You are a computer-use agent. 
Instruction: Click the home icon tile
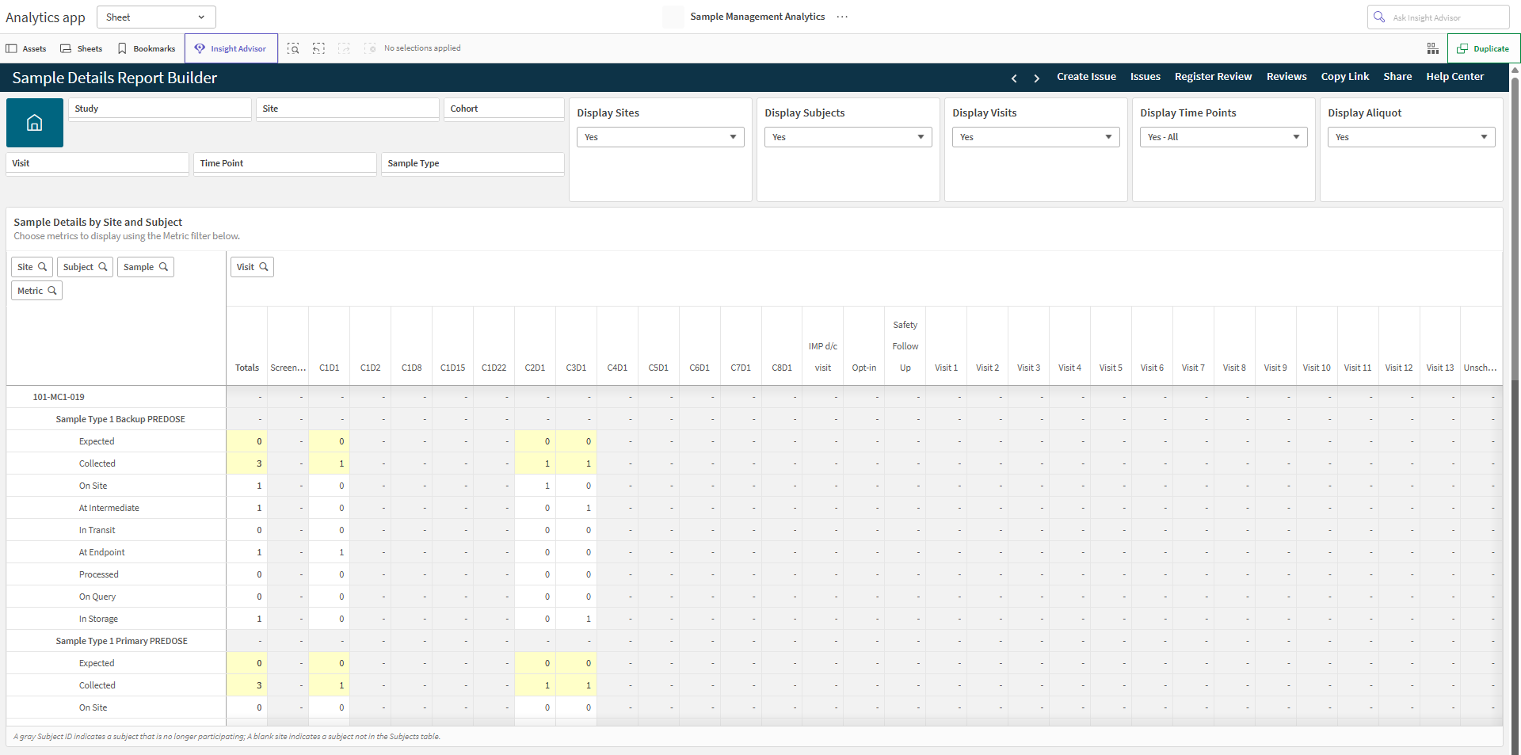point(35,123)
